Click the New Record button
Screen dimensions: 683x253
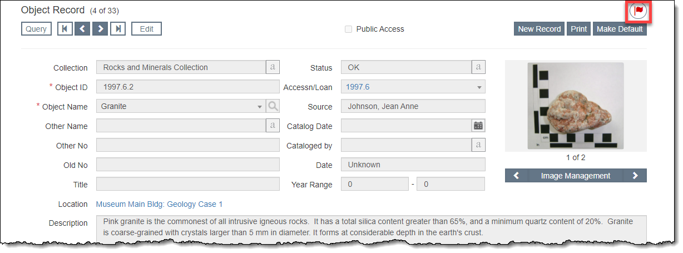click(539, 29)
